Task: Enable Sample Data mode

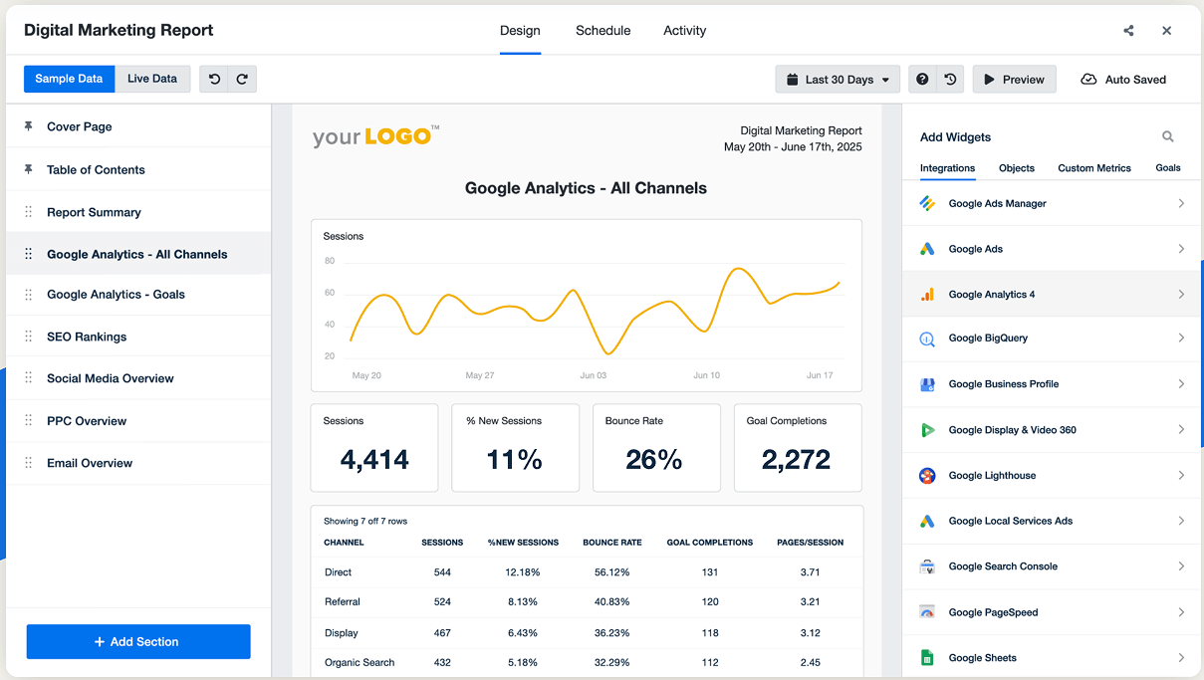Action: (x=69, y=79)
